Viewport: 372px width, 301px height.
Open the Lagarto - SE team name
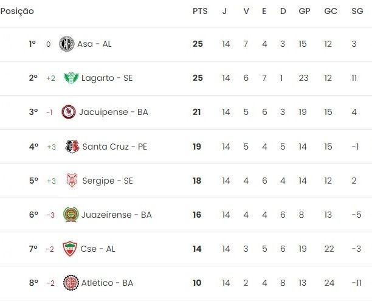pos(107,78)
